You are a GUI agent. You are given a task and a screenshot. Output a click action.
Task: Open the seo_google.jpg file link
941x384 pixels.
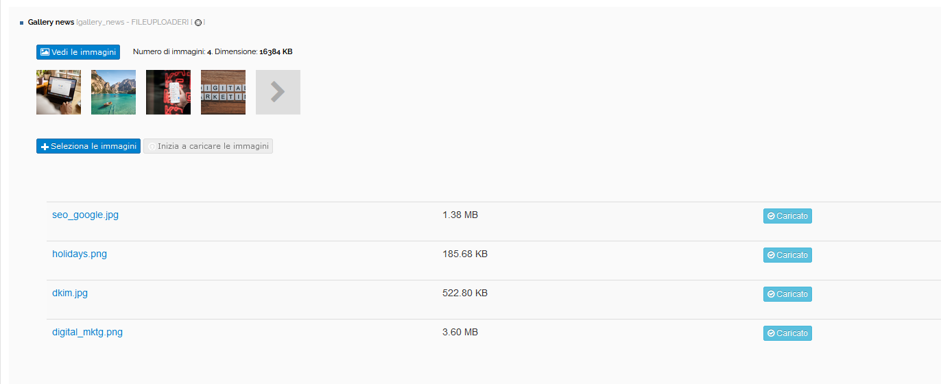pos(85,215)
